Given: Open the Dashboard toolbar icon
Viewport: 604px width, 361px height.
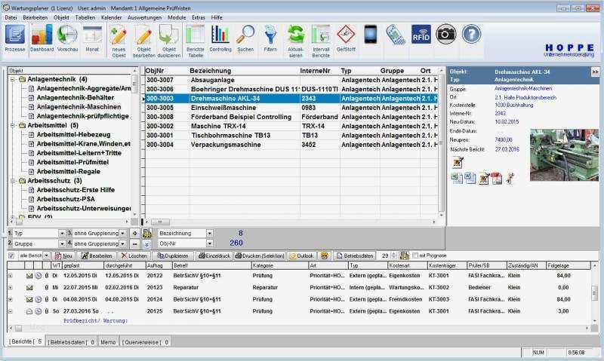Looking at the screenshot, I should click(42, 38).
